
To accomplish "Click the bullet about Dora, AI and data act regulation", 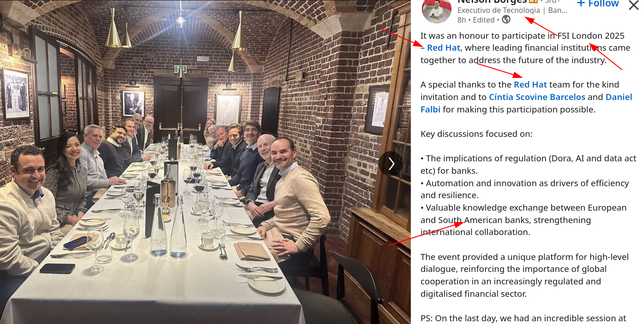I will click(529, 165).
